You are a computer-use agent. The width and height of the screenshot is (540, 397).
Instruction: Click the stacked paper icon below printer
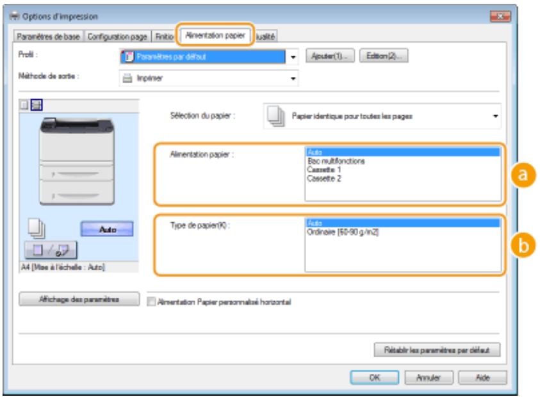click(x=37, y=229)
